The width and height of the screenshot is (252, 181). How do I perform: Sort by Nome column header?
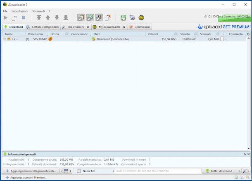(9, 34)
